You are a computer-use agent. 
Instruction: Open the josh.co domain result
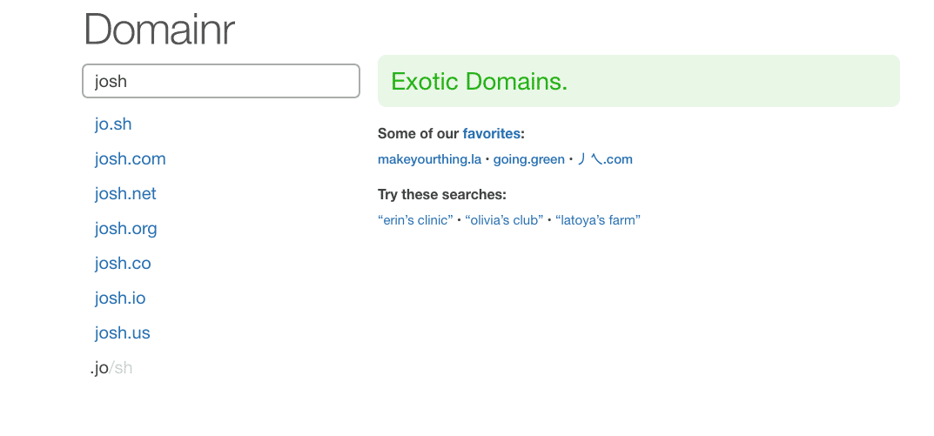tap(123, 264)
